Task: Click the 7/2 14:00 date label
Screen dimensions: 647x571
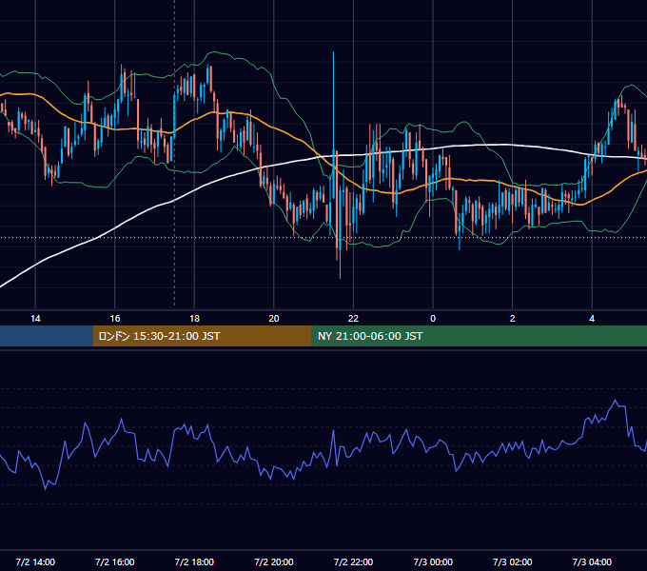Action: point(35,561)
